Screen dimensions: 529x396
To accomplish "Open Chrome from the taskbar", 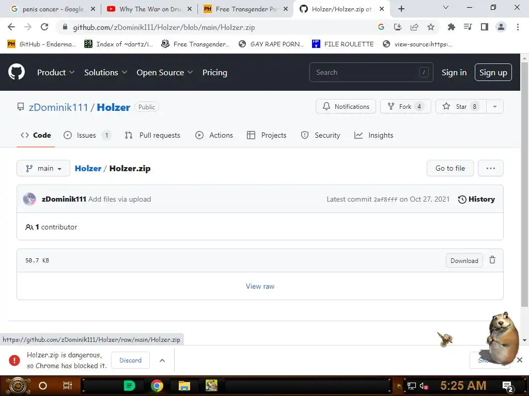I will pos(157,386).
